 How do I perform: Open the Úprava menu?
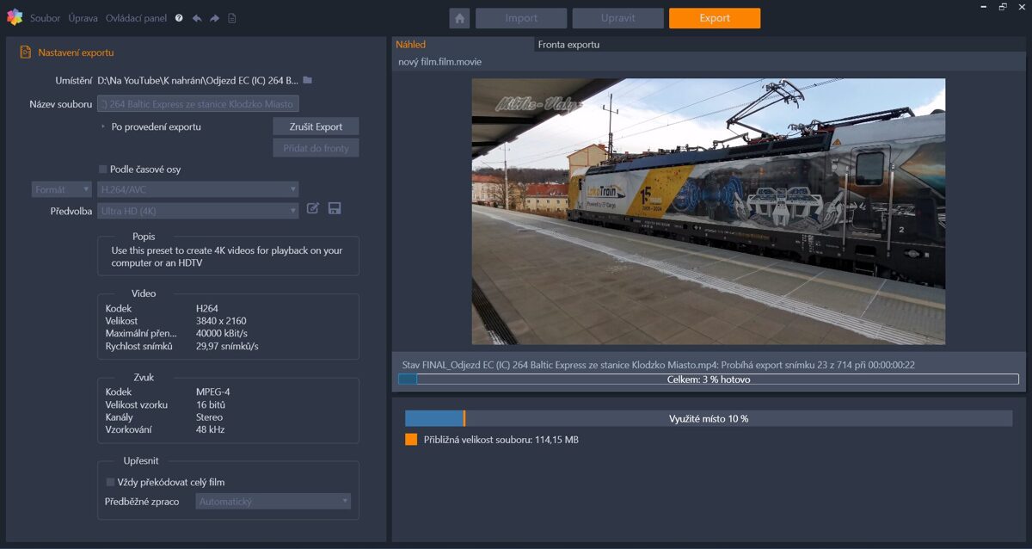83,18
